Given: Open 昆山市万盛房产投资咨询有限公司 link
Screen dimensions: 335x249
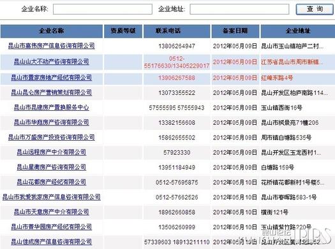Looking at the screenshot, I should pos(52,138).
